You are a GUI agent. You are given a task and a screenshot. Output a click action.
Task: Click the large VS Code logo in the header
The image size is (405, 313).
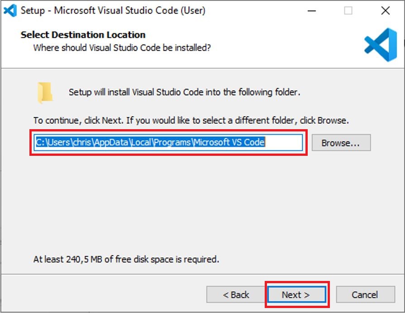point(381,45)
